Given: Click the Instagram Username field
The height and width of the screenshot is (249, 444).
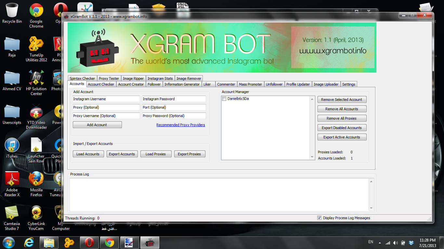Looking at the screenshot, I should [x=106, y=99].
